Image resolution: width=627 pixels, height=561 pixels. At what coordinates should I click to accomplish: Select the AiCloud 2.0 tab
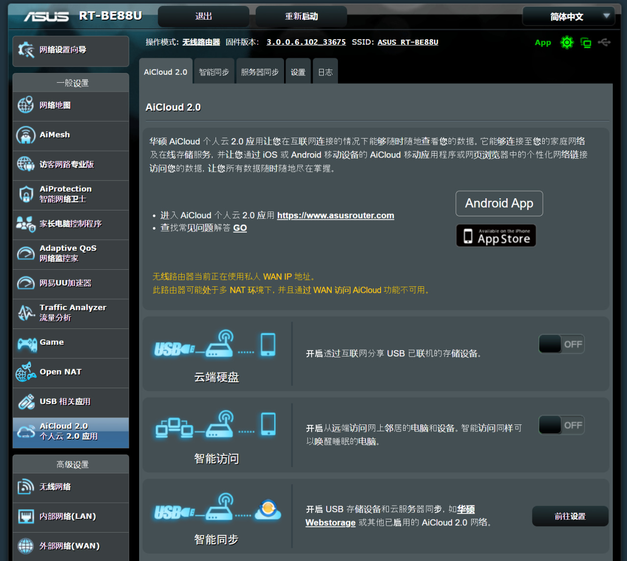click(x=166, y=71)
